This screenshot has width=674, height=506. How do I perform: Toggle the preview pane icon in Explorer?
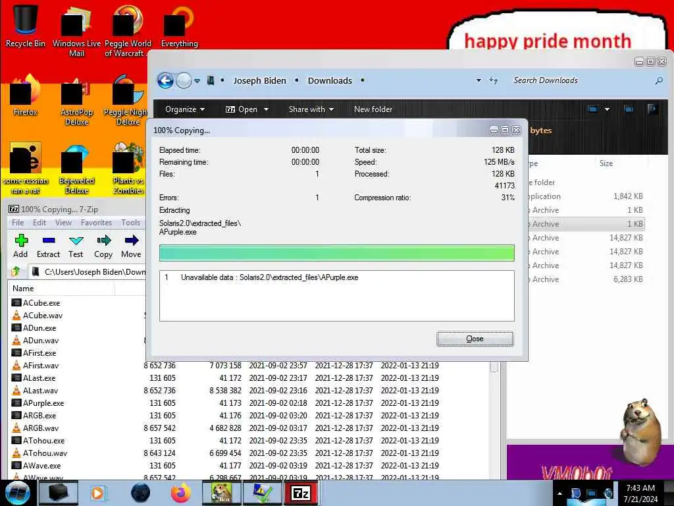pyautogui.click(x=629, y=109)
